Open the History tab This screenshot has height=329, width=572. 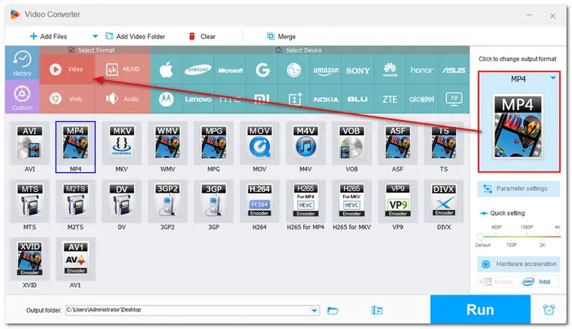coord(22,64)
